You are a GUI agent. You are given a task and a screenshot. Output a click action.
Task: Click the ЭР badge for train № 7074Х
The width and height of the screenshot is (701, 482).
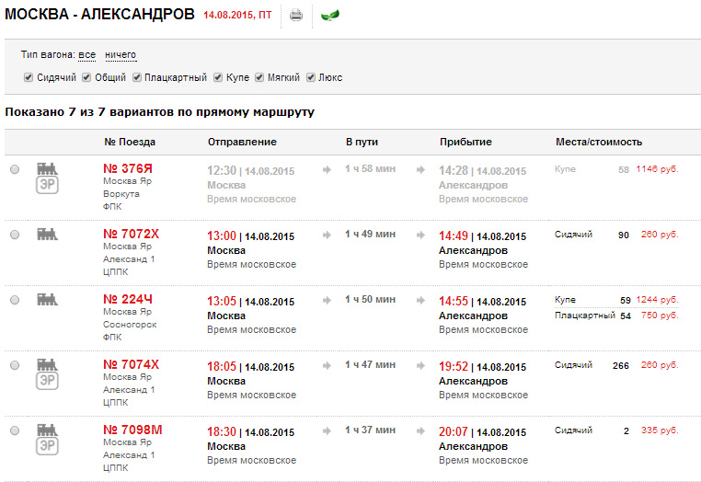46,382
